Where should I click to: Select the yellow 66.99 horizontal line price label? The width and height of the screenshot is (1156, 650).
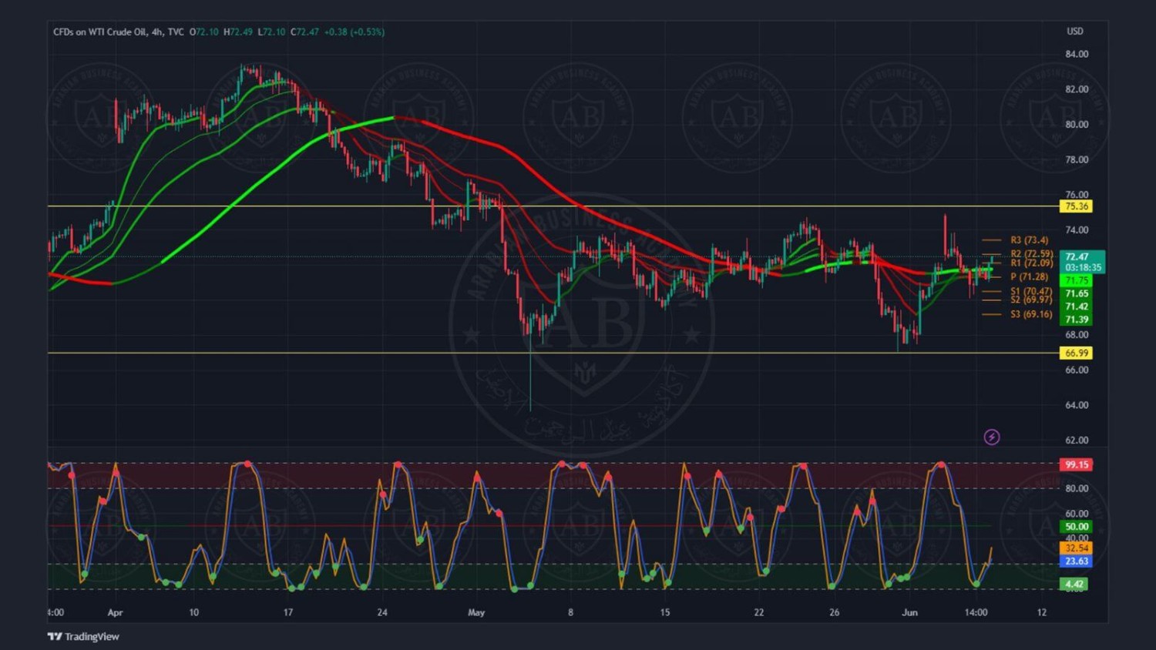(1077, 353)
